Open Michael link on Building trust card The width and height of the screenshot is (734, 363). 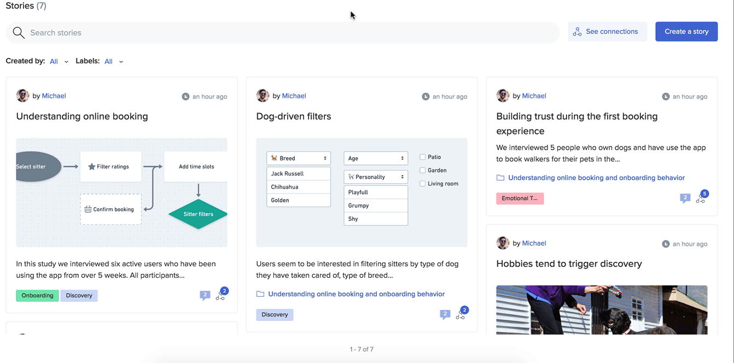click(534, 96)
